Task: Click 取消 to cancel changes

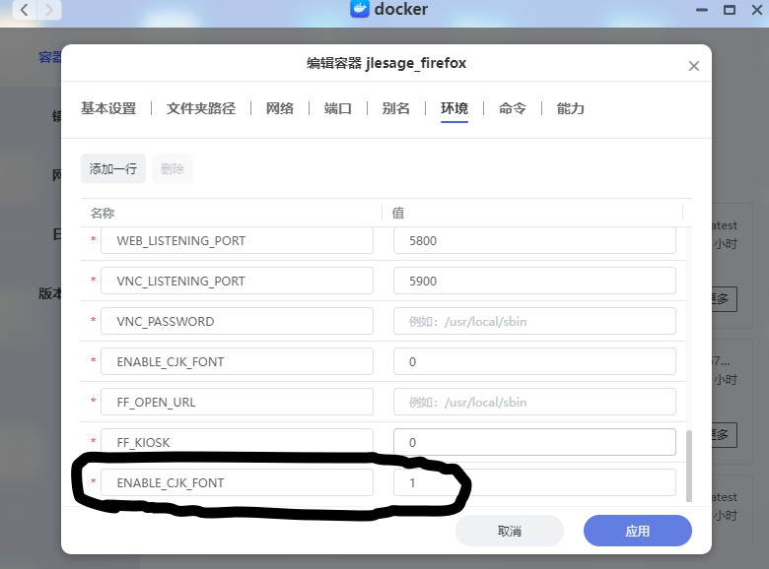Action: (x=510, y=531)
